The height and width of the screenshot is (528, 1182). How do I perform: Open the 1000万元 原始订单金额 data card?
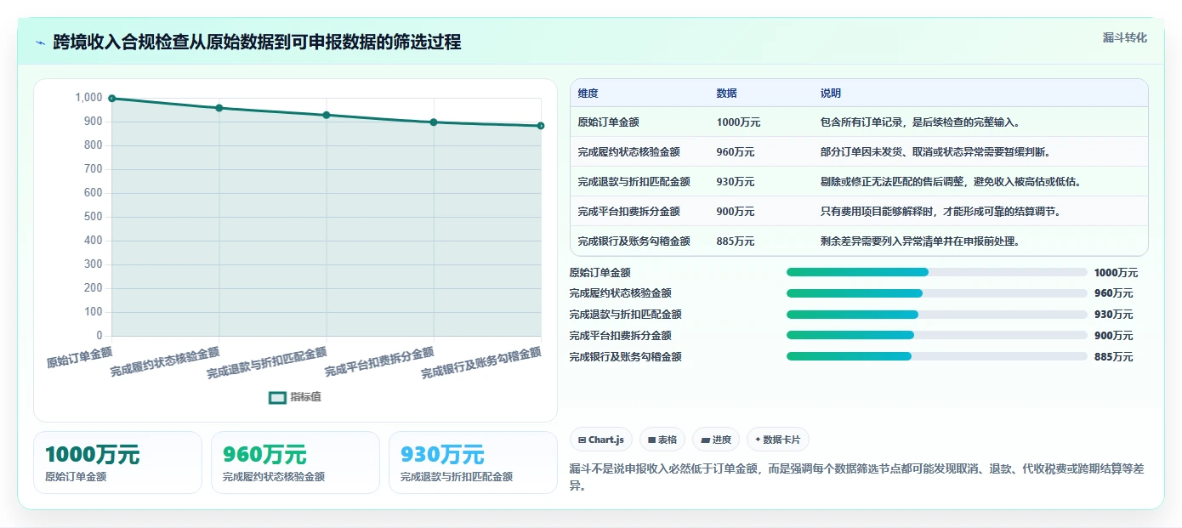coord(117,463)
